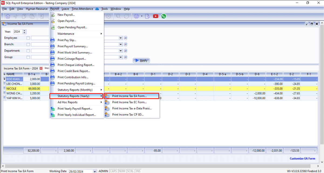This screenshot has height=173, width=324.
Task: Expand the Maintenance submenu
Action: [80, 34]
